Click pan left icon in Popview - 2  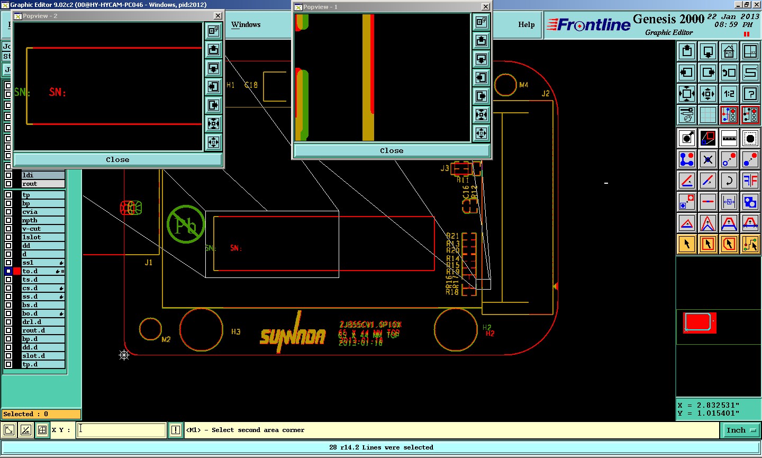(x=213, y=87)
